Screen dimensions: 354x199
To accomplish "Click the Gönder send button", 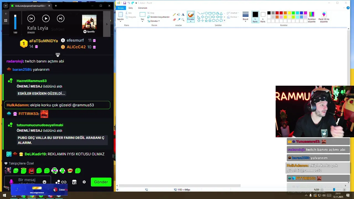I will point(101,182).
